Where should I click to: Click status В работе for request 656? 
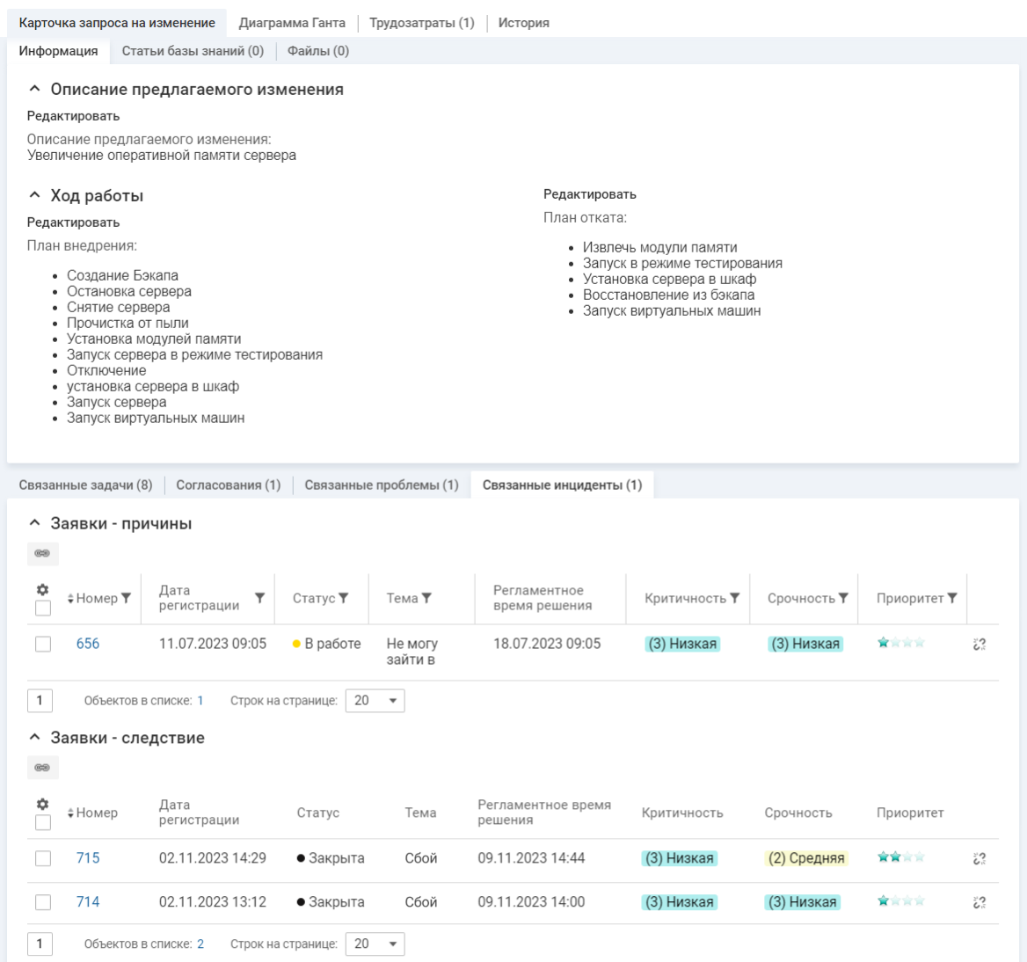tap(327, 644)
